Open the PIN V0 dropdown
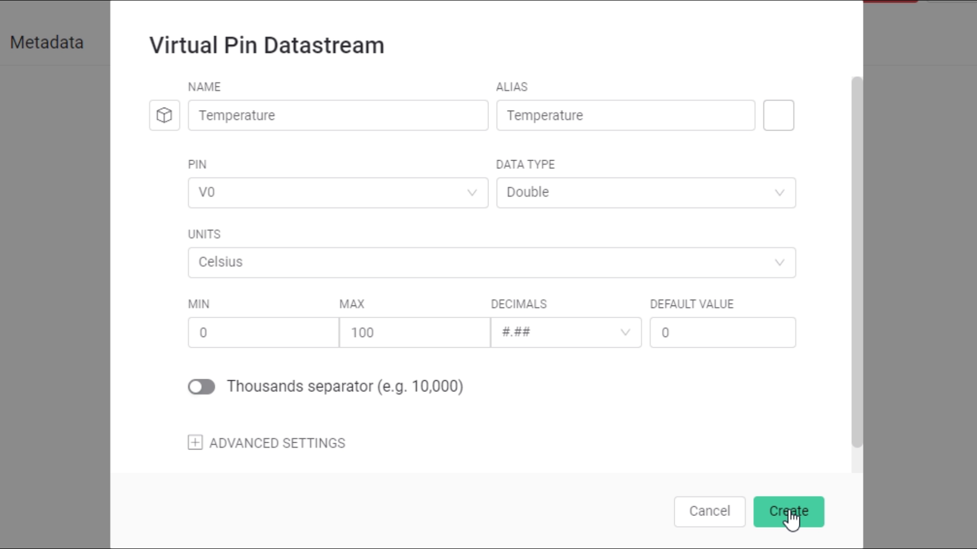The width and height of the screenshot is (977, 549). (337, 193)
